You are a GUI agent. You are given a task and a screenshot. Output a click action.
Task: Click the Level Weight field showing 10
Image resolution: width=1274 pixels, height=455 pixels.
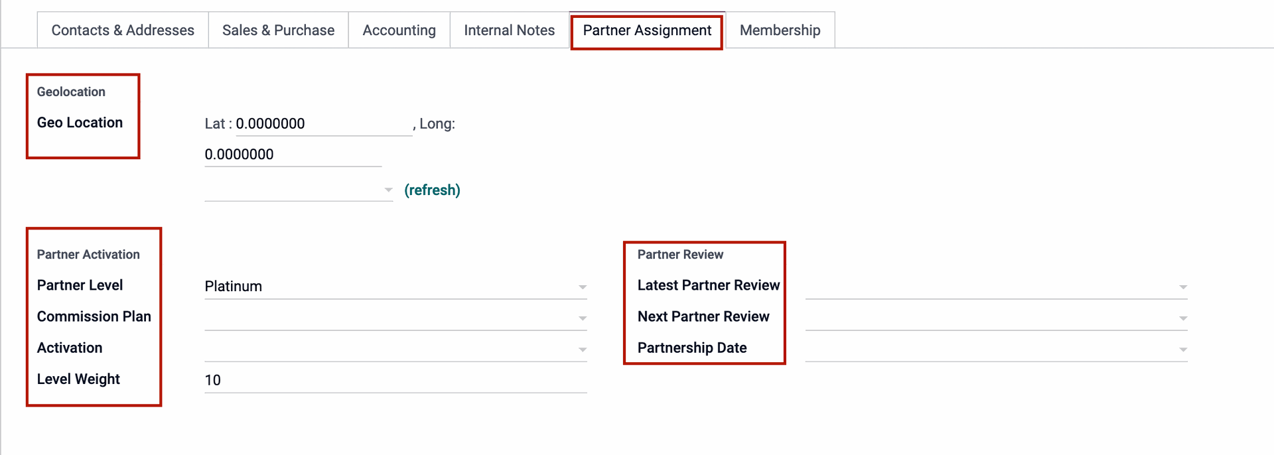point(395,380)
